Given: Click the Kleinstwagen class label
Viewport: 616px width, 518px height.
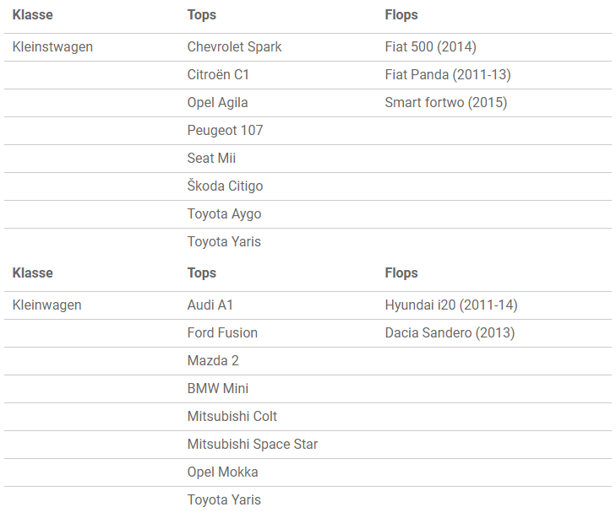Looking at the screenshot, I should coord(52,47).
